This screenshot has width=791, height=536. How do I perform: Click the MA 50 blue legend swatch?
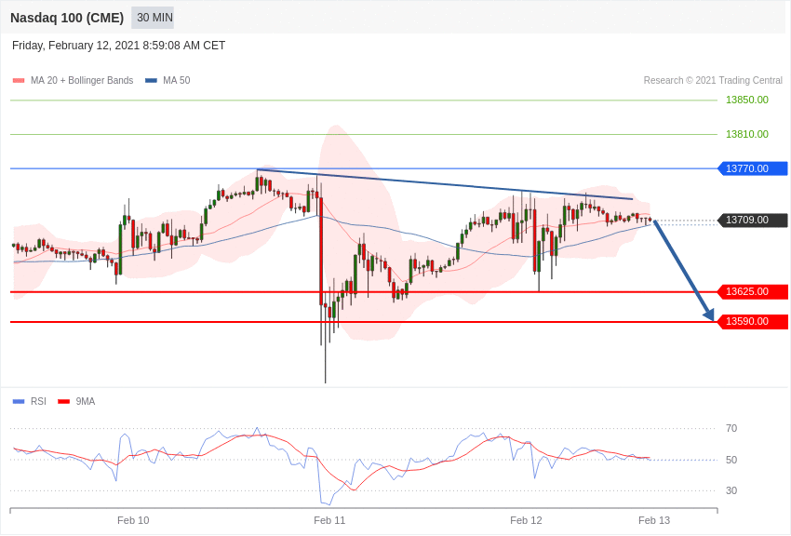tap(151, 80)
